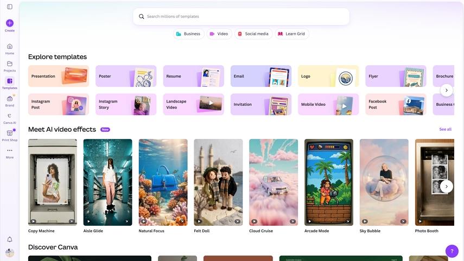Open Mobile Video template category
This screenshot has height=261, width=464.
click(x=328, y=104)
